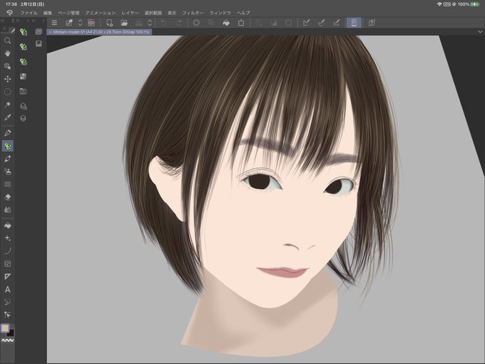Open stepper arrows next to Save icon
485x364 pixels.
(x=150, y=23)
